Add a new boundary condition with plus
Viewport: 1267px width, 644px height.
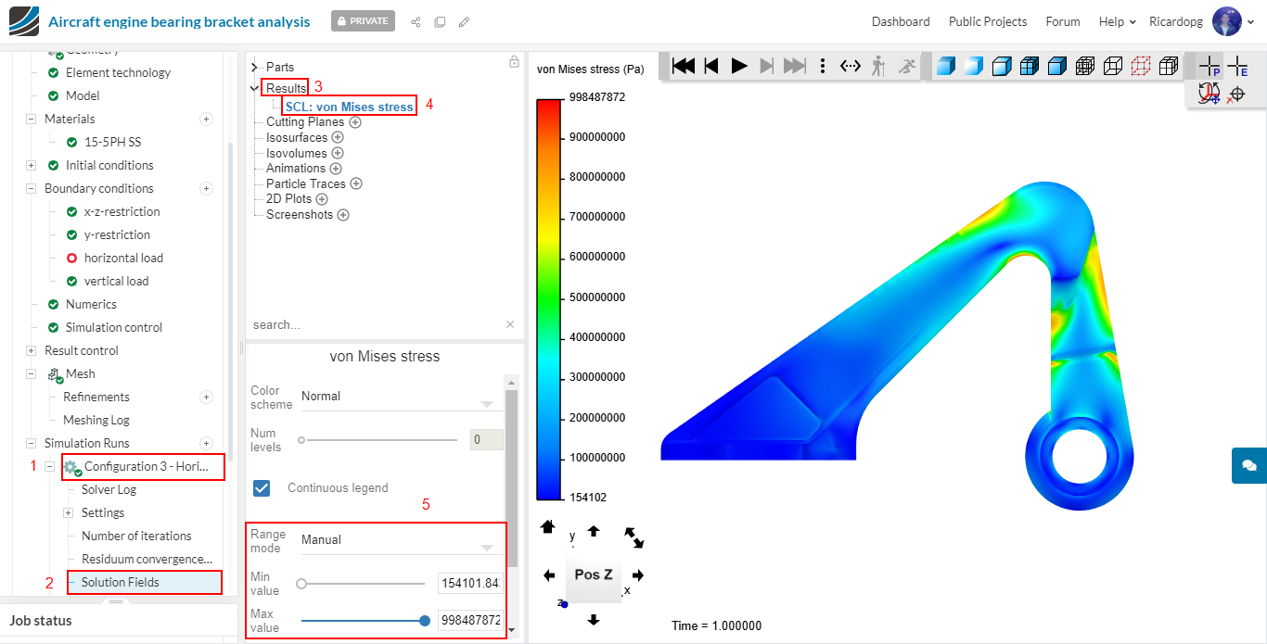pos(207,189)
